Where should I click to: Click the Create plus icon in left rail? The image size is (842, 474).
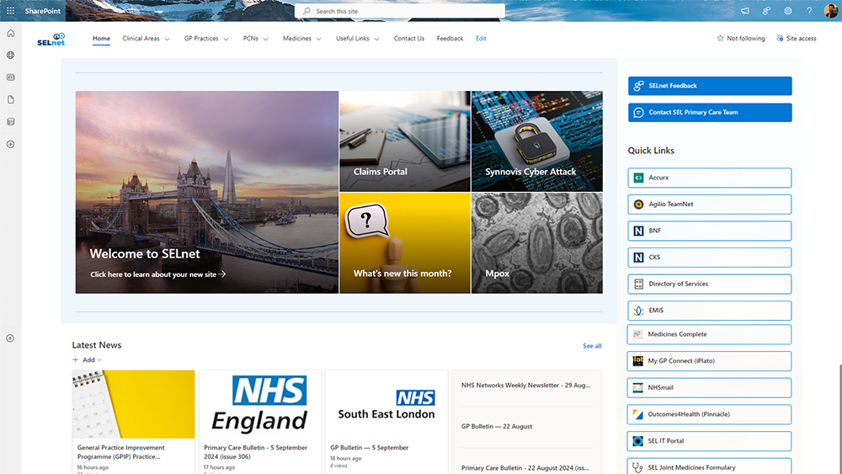10,144
